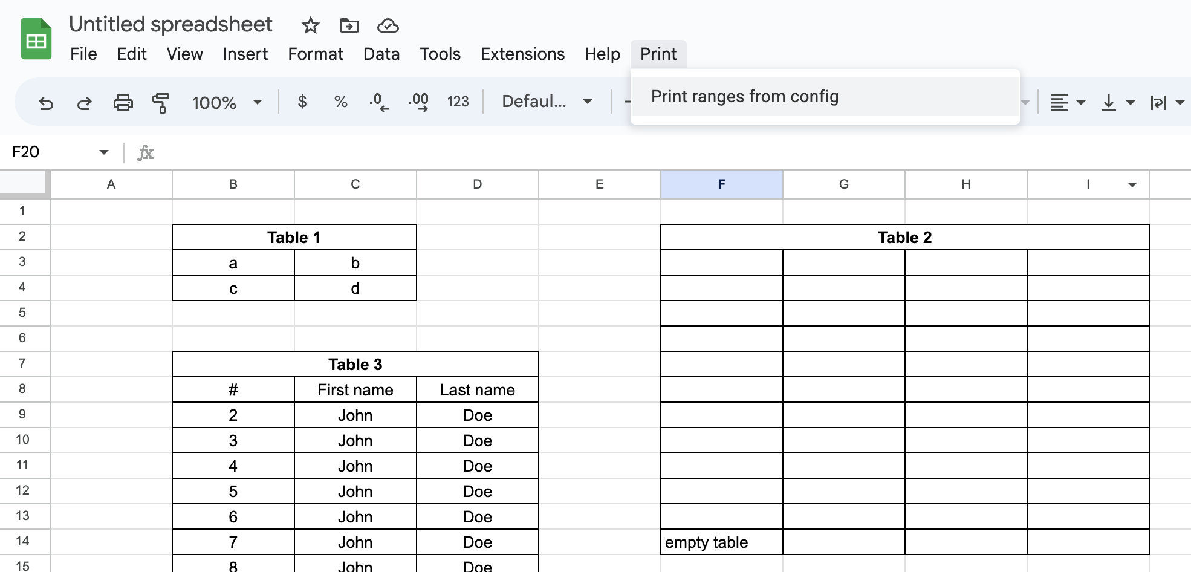Decrease decimal places

tap(378, 102)
